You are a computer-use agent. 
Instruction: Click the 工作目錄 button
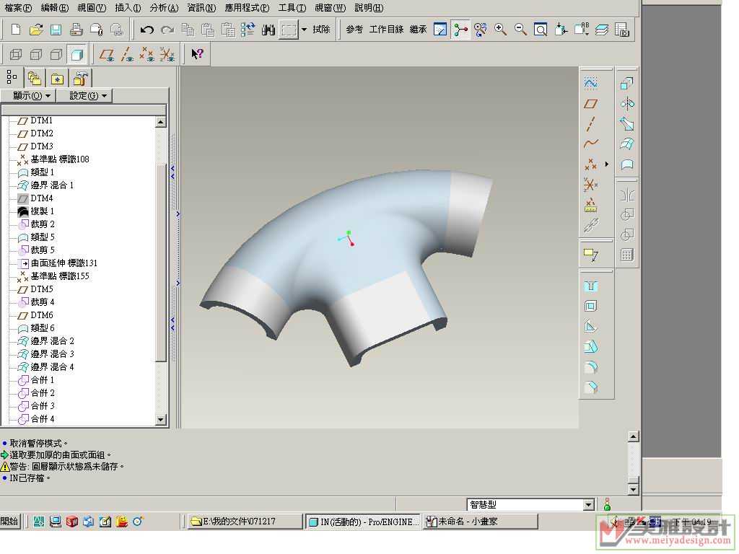click(x=386, y=30)
